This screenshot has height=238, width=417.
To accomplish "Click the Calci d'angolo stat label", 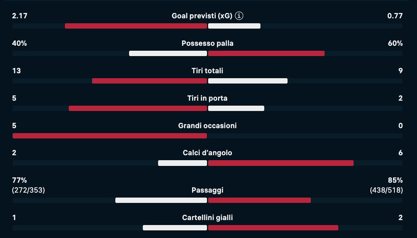I will click(207, 153).
